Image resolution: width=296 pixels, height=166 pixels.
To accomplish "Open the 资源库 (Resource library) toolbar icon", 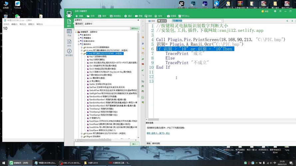I will click(168, 16).
